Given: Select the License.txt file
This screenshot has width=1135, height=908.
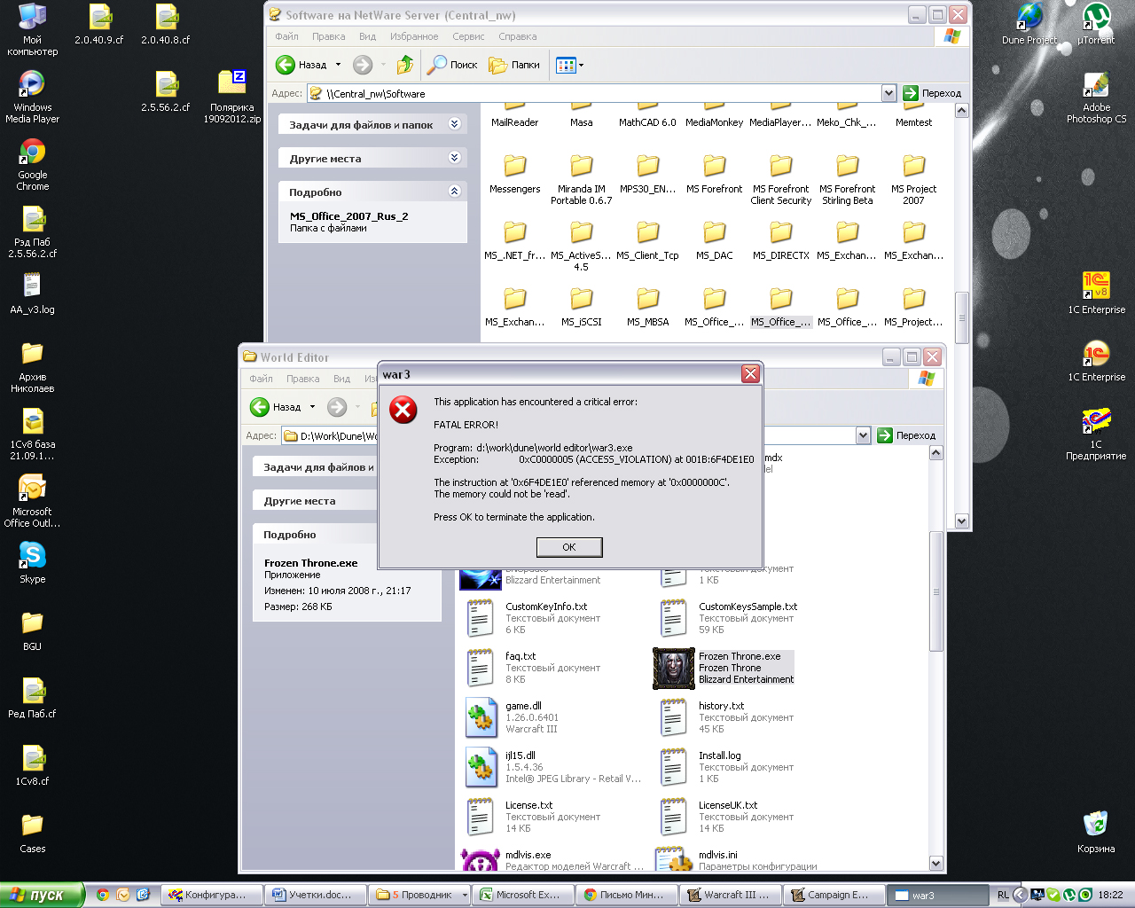Looking at the screenshot, I should [534, 817].
